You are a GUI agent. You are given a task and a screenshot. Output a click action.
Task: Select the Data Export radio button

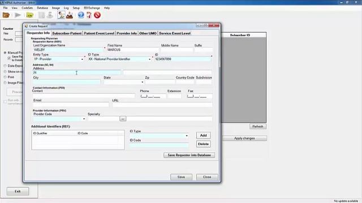coord(5,66)
